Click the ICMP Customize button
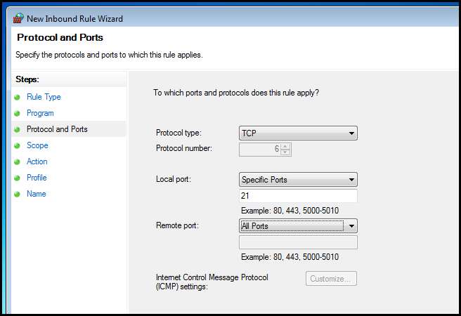Screen dimensions: 461x316 [x=331, y=279]
